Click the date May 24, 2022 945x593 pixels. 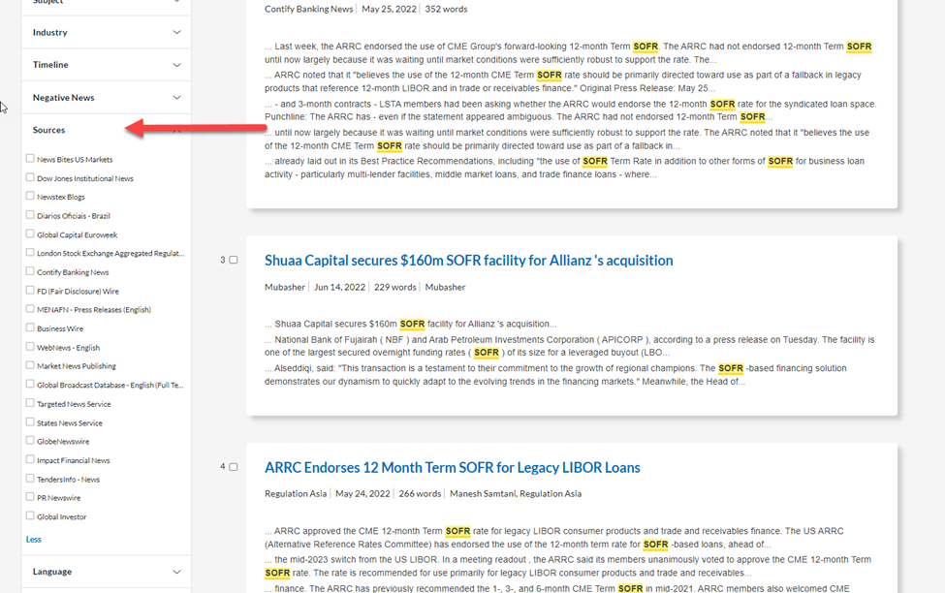[x=362, y=493]
